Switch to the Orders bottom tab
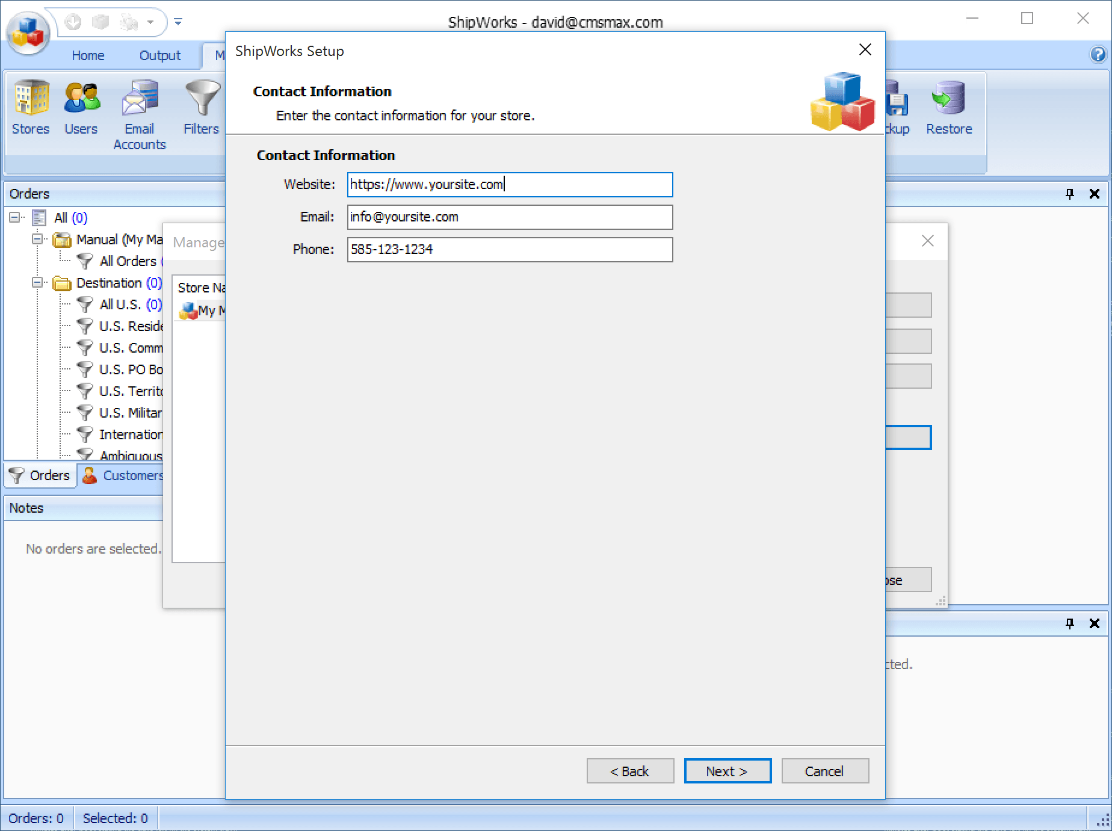 coord(41,475)
